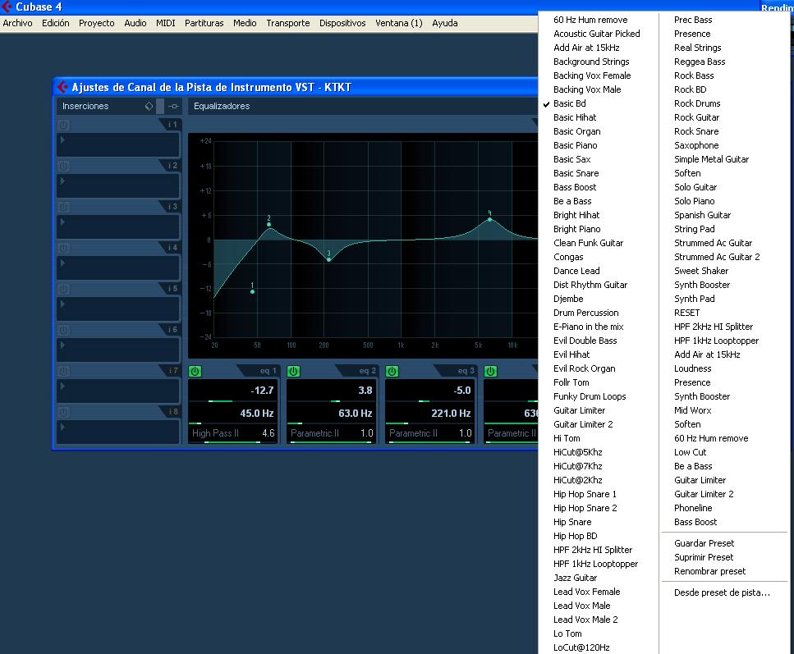Open effect selector of insert slot i6
Image resolution: width=794 pixels, height=654 pixels.
point(118,350)
